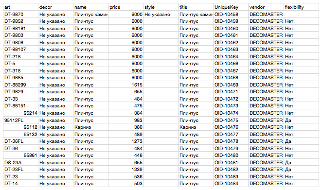Select price cell with value 1339
This screenshot has height=190, width=322.
coord(125,170)
